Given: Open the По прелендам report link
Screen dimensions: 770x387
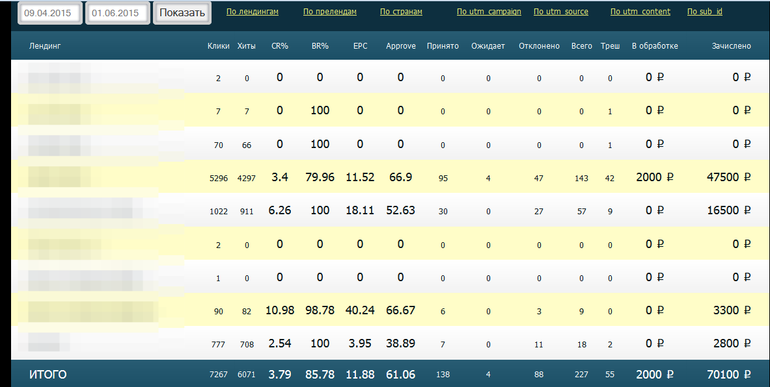Looking at the screenshot, I should click(x=330, y=12).
